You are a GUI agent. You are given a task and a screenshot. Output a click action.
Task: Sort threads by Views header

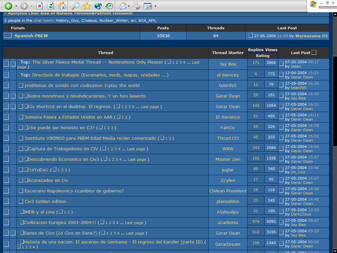click(271, 50)
